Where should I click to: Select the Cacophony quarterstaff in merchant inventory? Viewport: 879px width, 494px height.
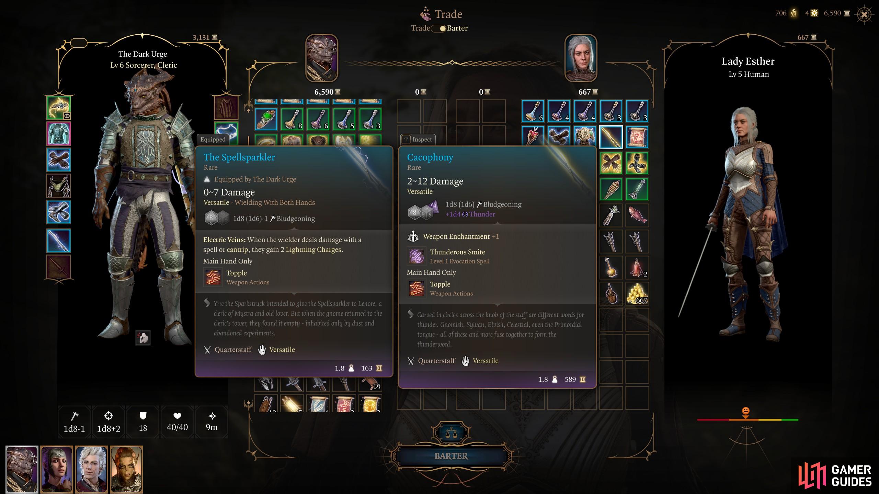pos(611,137)
